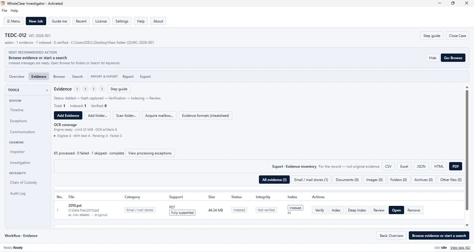Open the Report tab
The width and height of the screenshot is (474, 252).
click(128, 77)
